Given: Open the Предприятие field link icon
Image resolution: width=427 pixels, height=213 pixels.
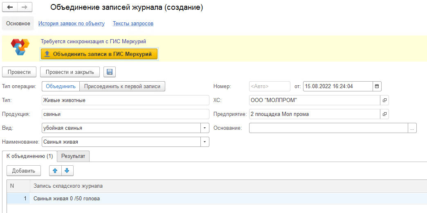Looking at the screenshot, I should 384,114.
